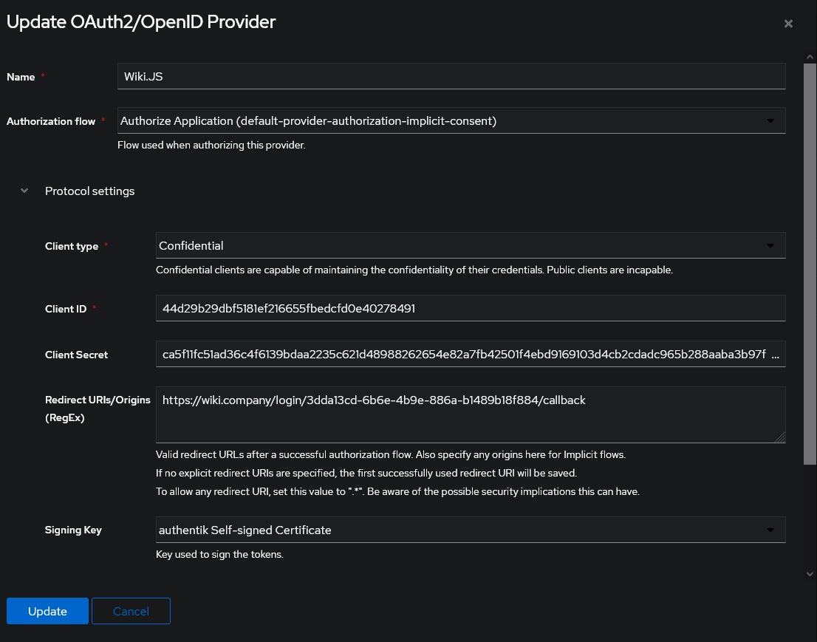The width and height of the screenshot is (817, 642).
Task: Click into the Client Secret field
Action: 470,355
